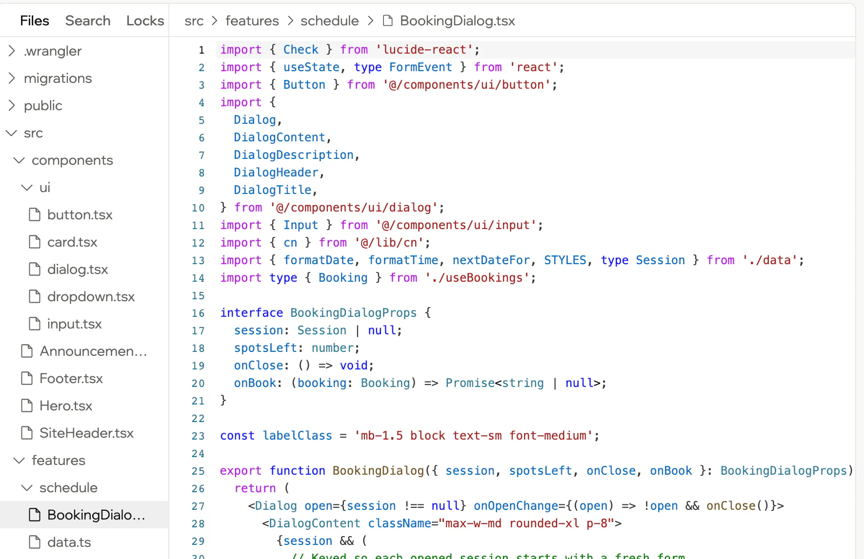Switch to the Files tab
Screen dimensions: 864x559
35,20
